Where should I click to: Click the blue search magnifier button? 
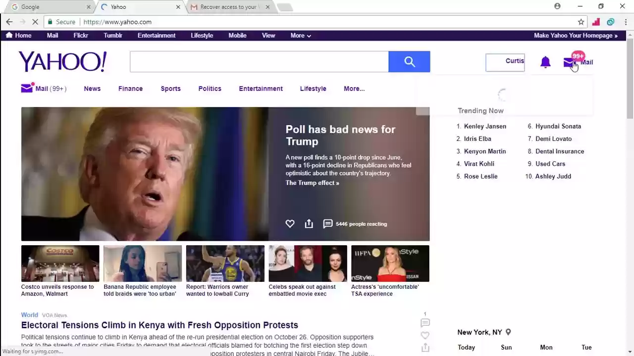pos(409,61)
